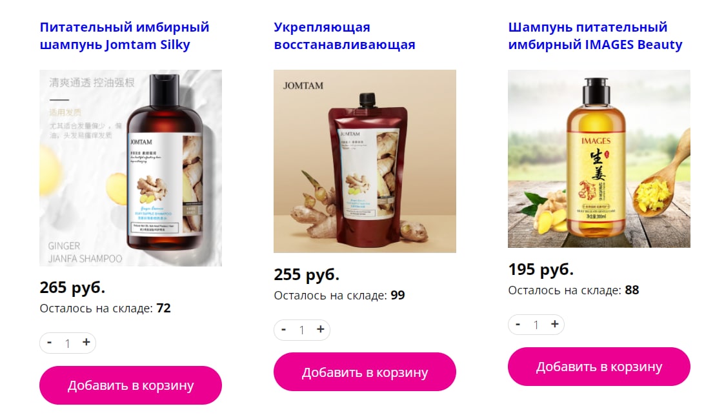
Task: Click the Jomtam red pouch product image
Action: 365,161
